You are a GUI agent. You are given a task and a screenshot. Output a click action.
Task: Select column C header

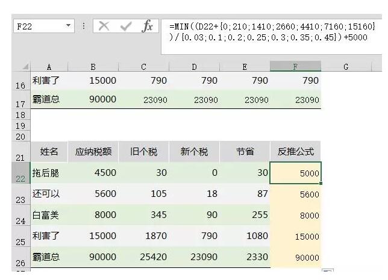pos(143,67)
